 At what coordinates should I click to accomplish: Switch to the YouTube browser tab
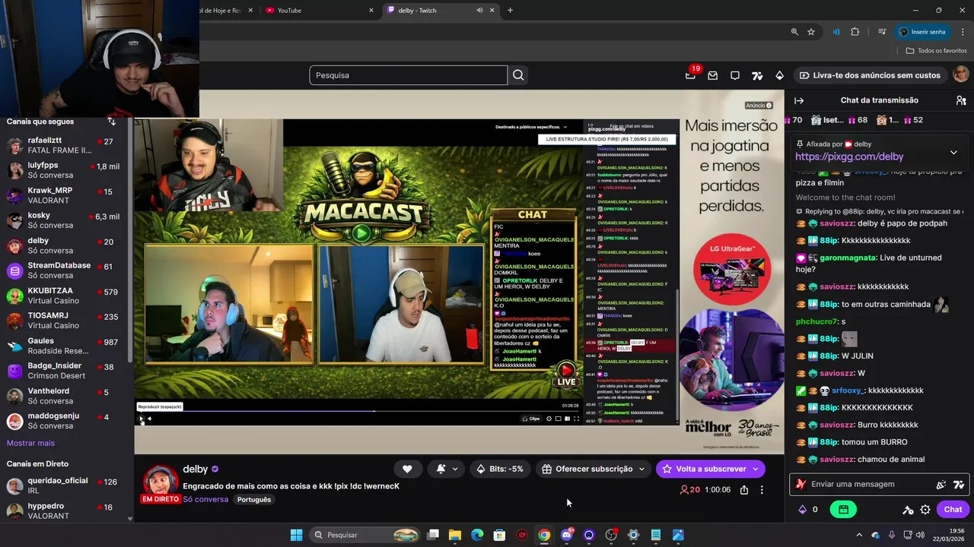[x=318, y=10]
